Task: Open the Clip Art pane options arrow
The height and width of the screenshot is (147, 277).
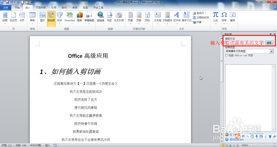Action: pos(270,34)
